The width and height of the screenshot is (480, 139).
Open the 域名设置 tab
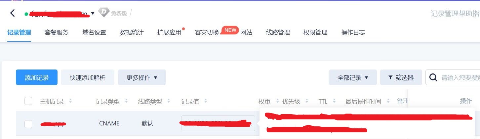pyautogui.click(x=94, y=32)
